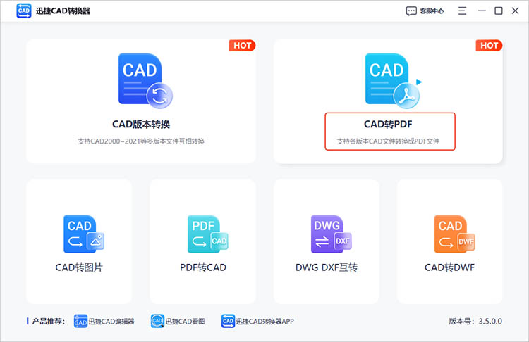
Task: Click the 迅捷CAD转换器APP product icon
Action: [228, 321]
